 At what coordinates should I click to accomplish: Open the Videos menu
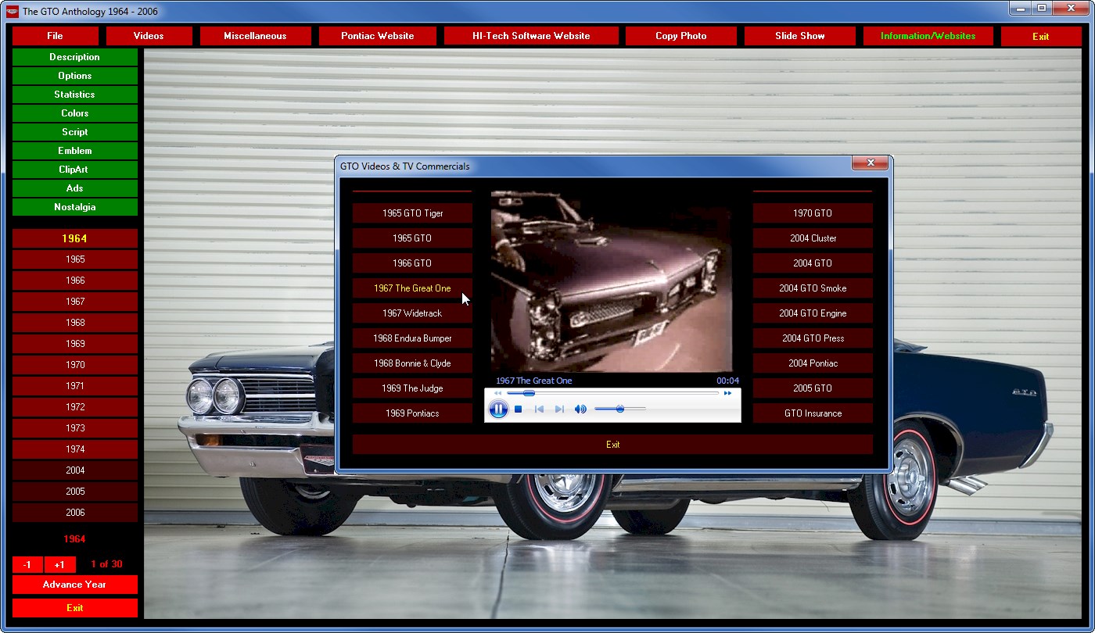pos(149,36)
